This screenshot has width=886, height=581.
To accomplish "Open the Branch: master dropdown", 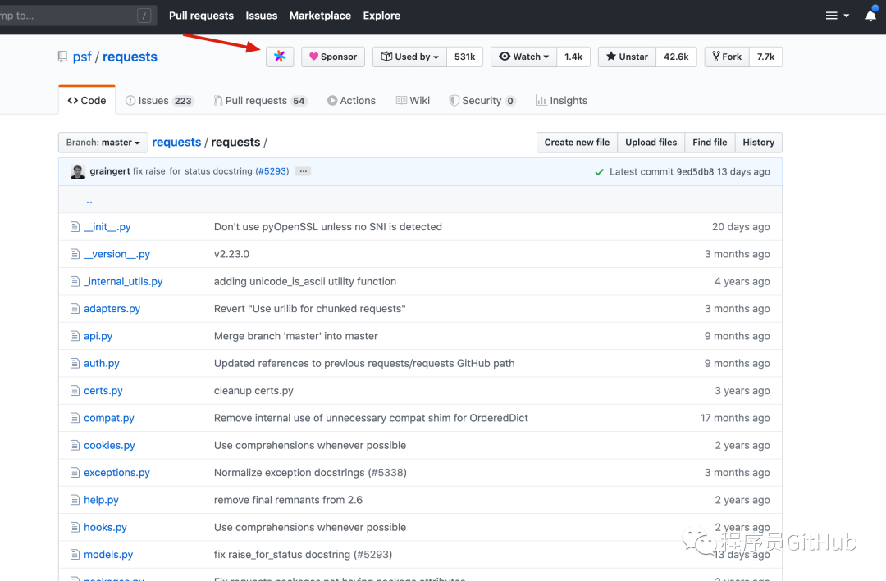I will (x=103, y=143).
